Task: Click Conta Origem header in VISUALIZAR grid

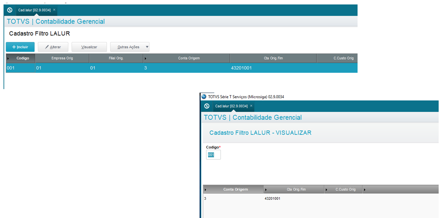Action: pos(233,189)
